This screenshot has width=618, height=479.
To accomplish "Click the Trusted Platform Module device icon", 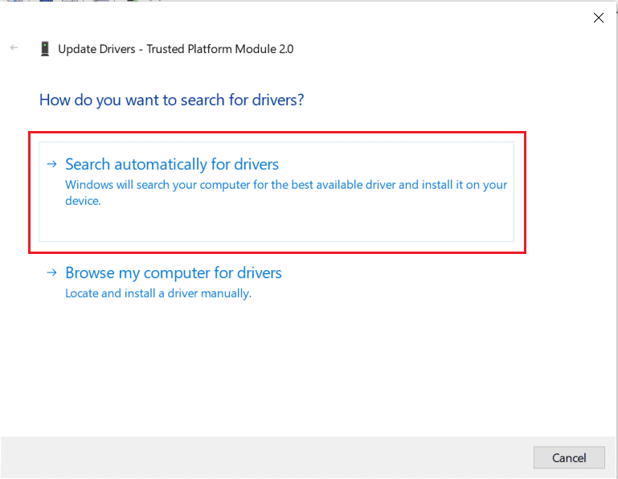I will pyautogui.click(x=45, y=49).
